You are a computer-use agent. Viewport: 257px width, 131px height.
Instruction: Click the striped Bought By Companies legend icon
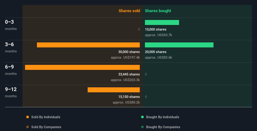(x=142, y=127)
